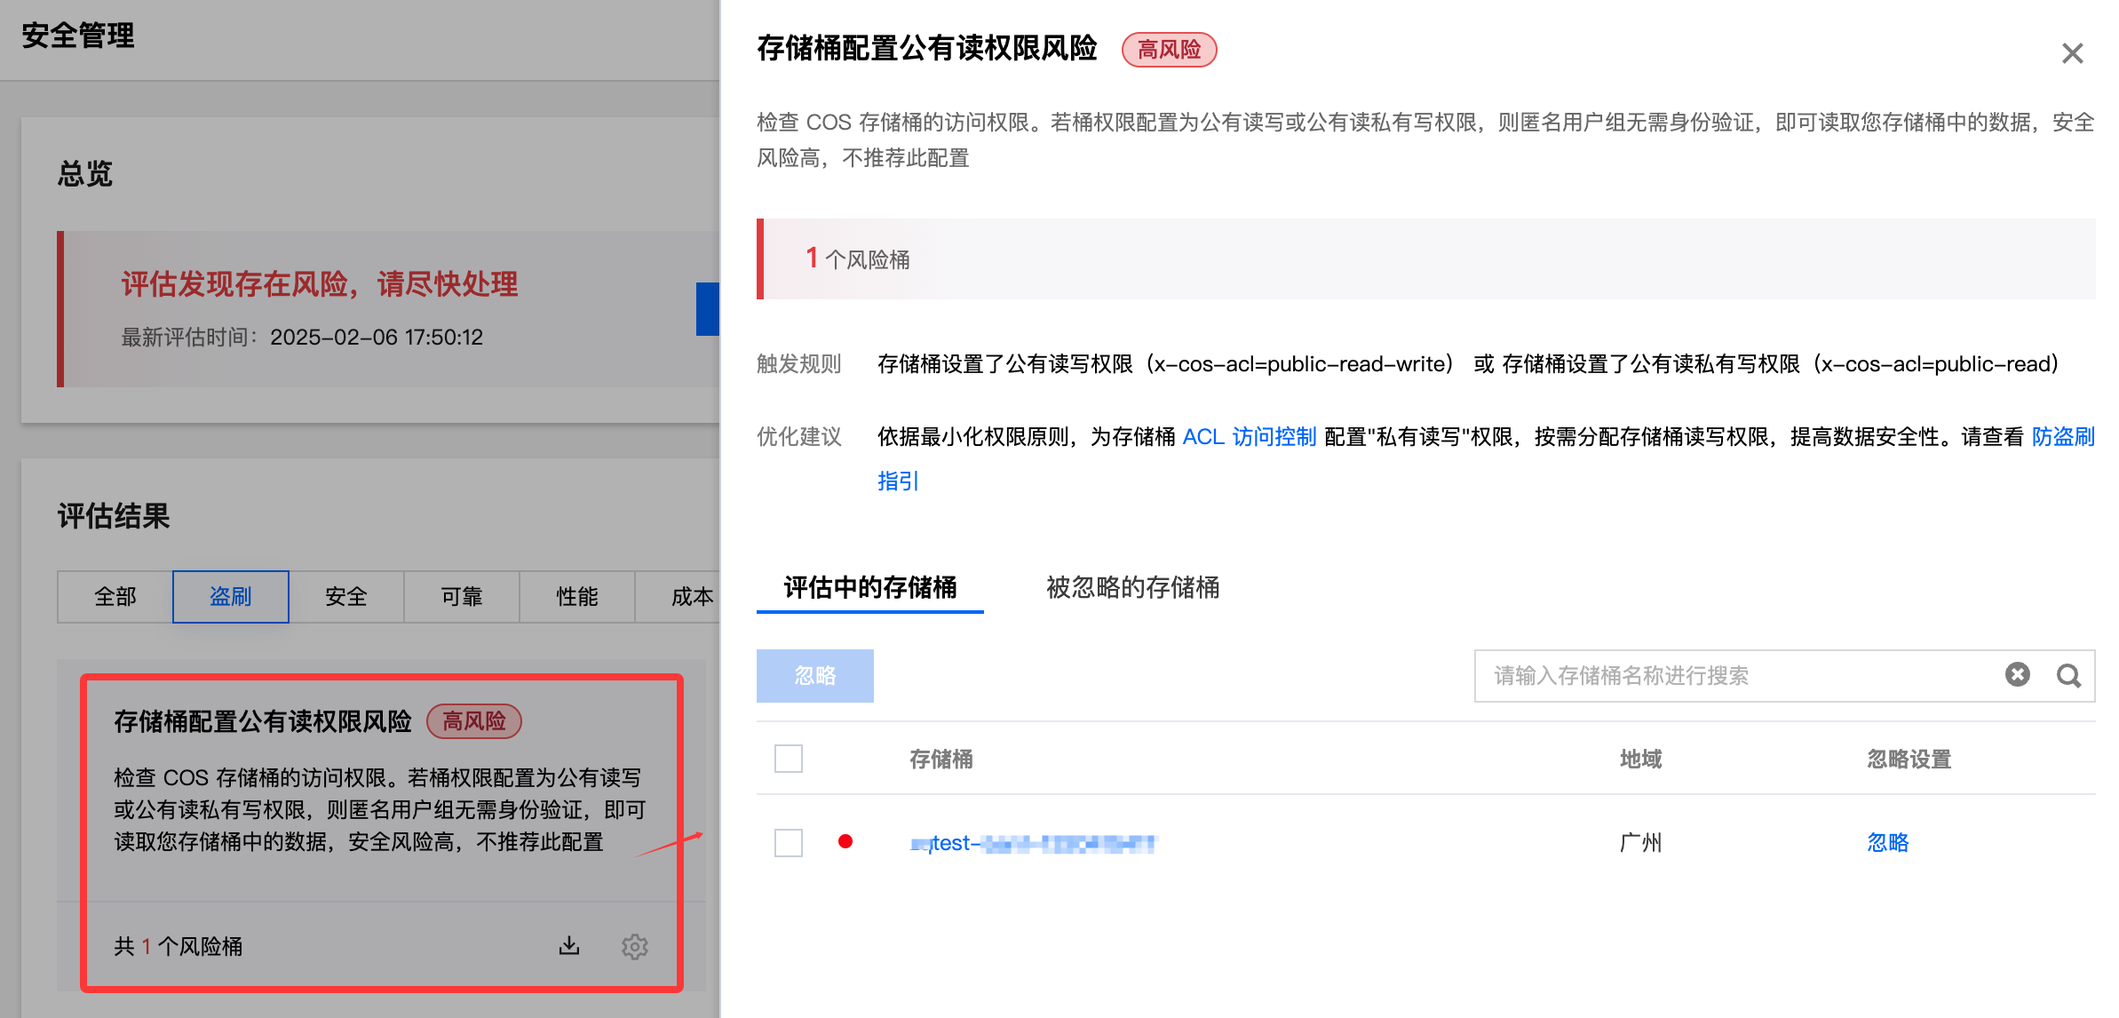Toggle the select-all buckets checkbox
This screenshot has height=1018, width=2119.
point(788,759)
